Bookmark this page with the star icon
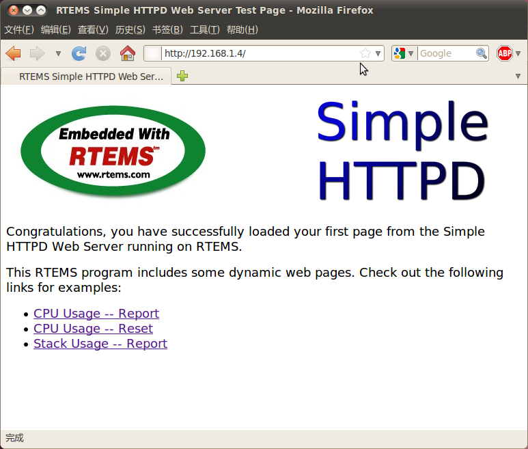 [x=365, y=53]
